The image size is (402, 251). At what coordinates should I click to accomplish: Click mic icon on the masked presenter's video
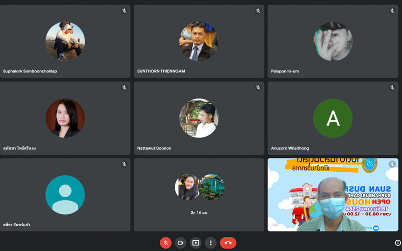pos(392,164)
